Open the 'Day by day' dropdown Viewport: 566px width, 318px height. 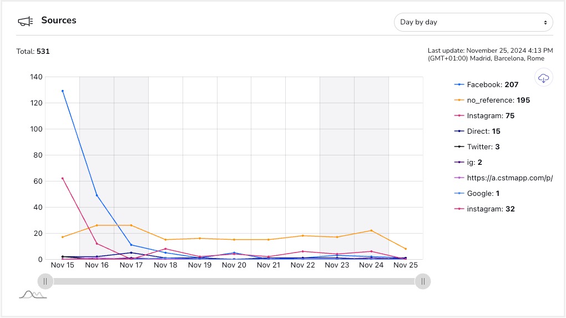point(473,22)
